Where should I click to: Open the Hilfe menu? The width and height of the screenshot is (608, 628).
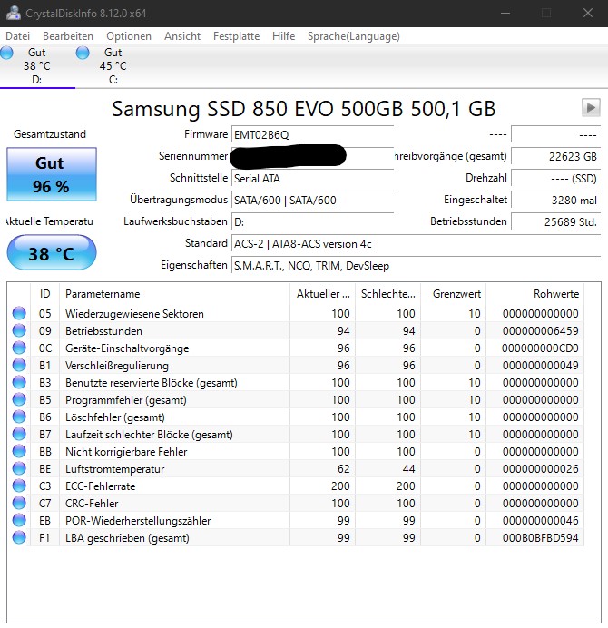point(283,36)
